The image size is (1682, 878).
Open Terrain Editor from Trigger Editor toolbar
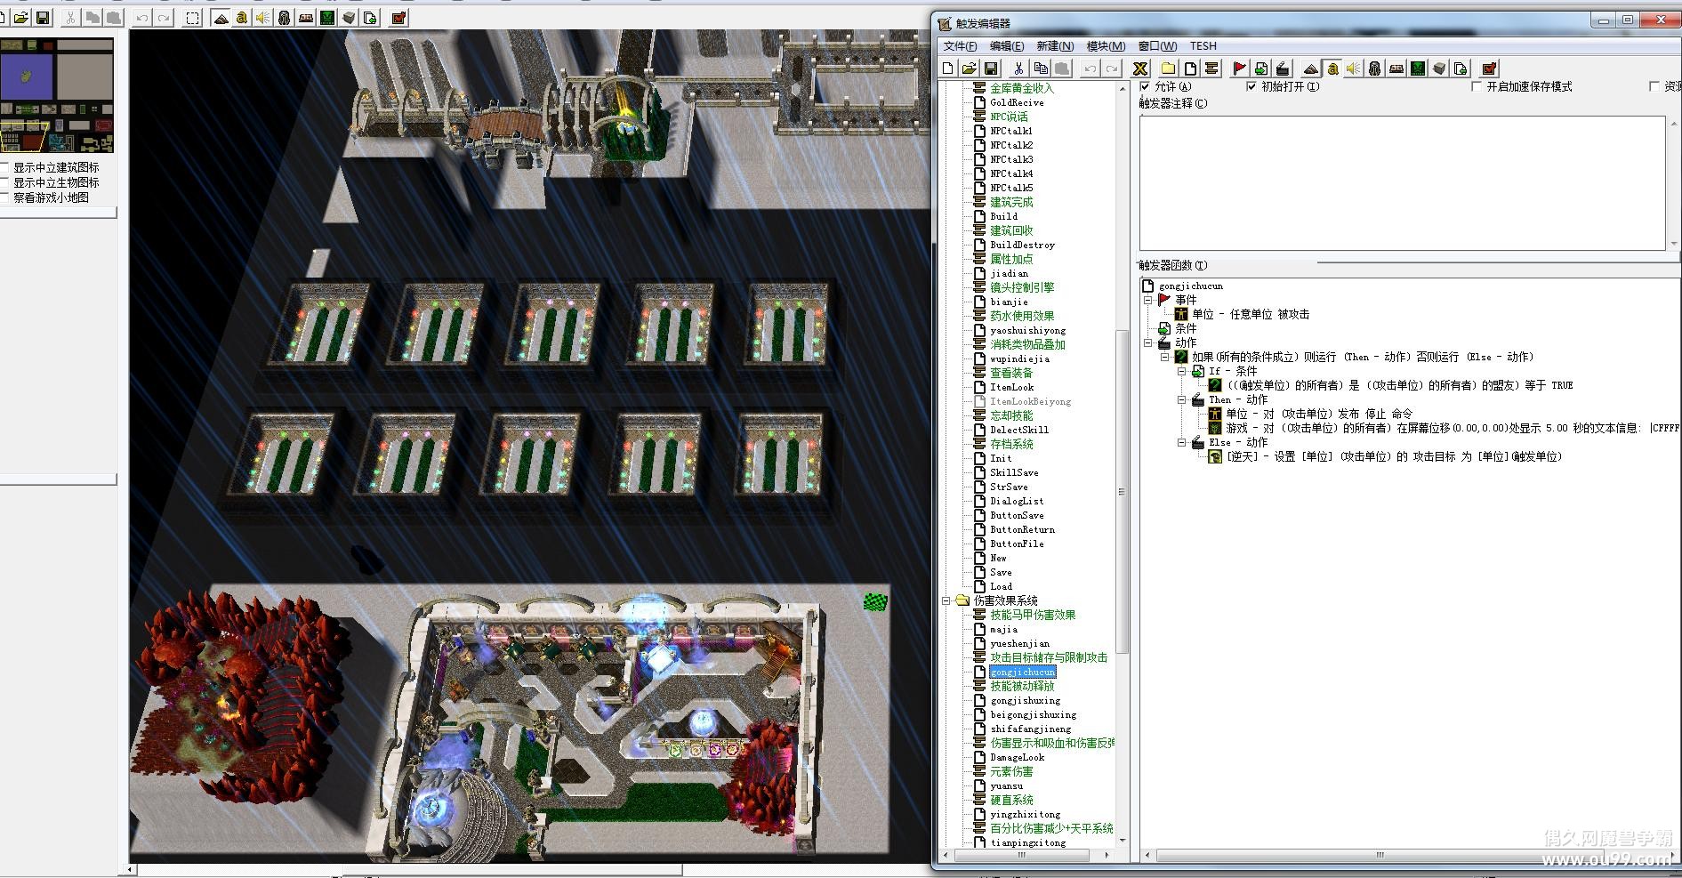pos(1311,68)
